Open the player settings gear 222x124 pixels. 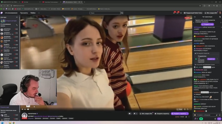click(185, 109)
